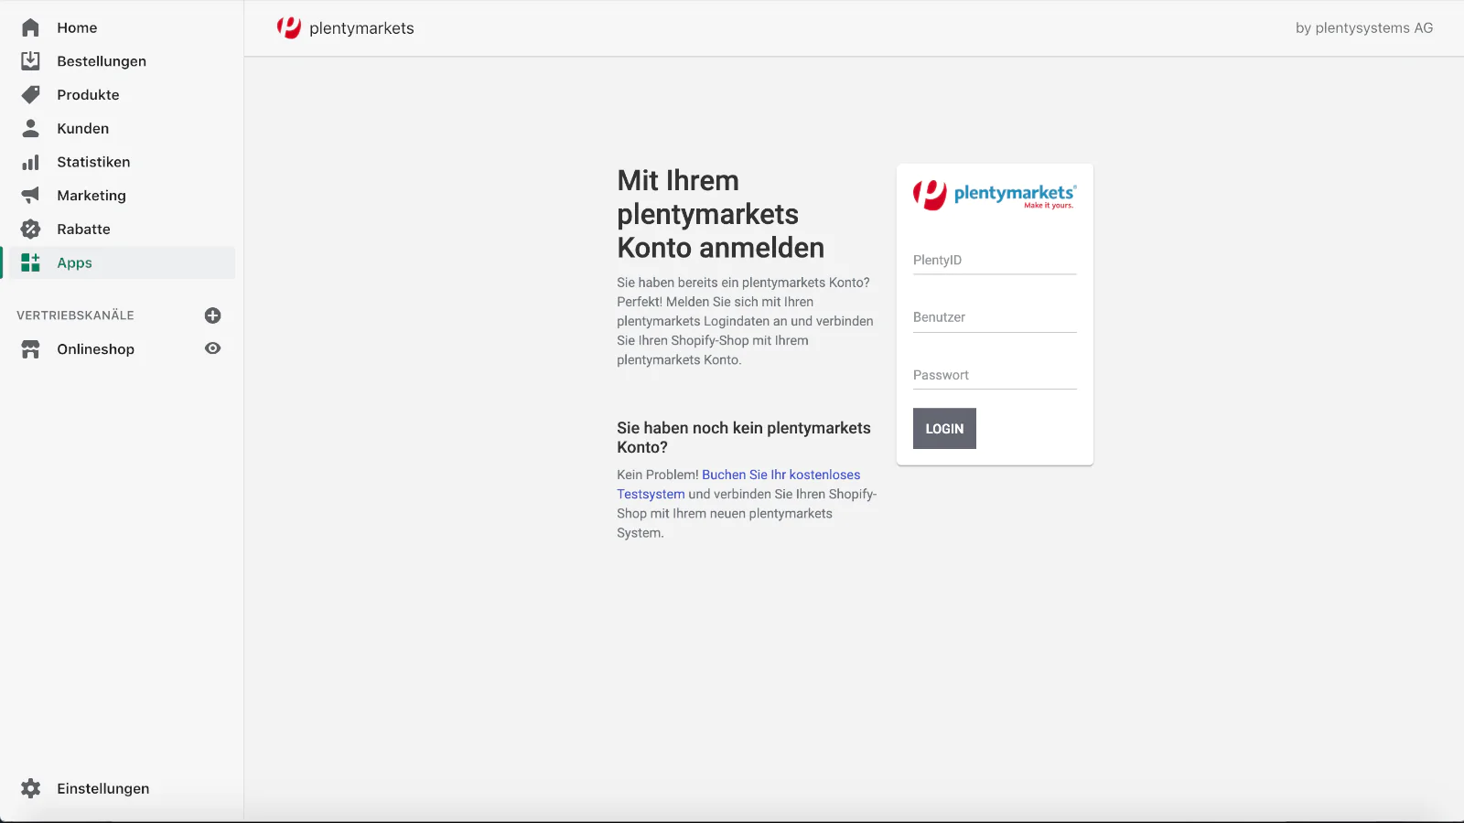Open Bestellungen in the sidebar
Image resolution: width=1464 pixels, height=823 pixels.
click(x=102, y=61)
